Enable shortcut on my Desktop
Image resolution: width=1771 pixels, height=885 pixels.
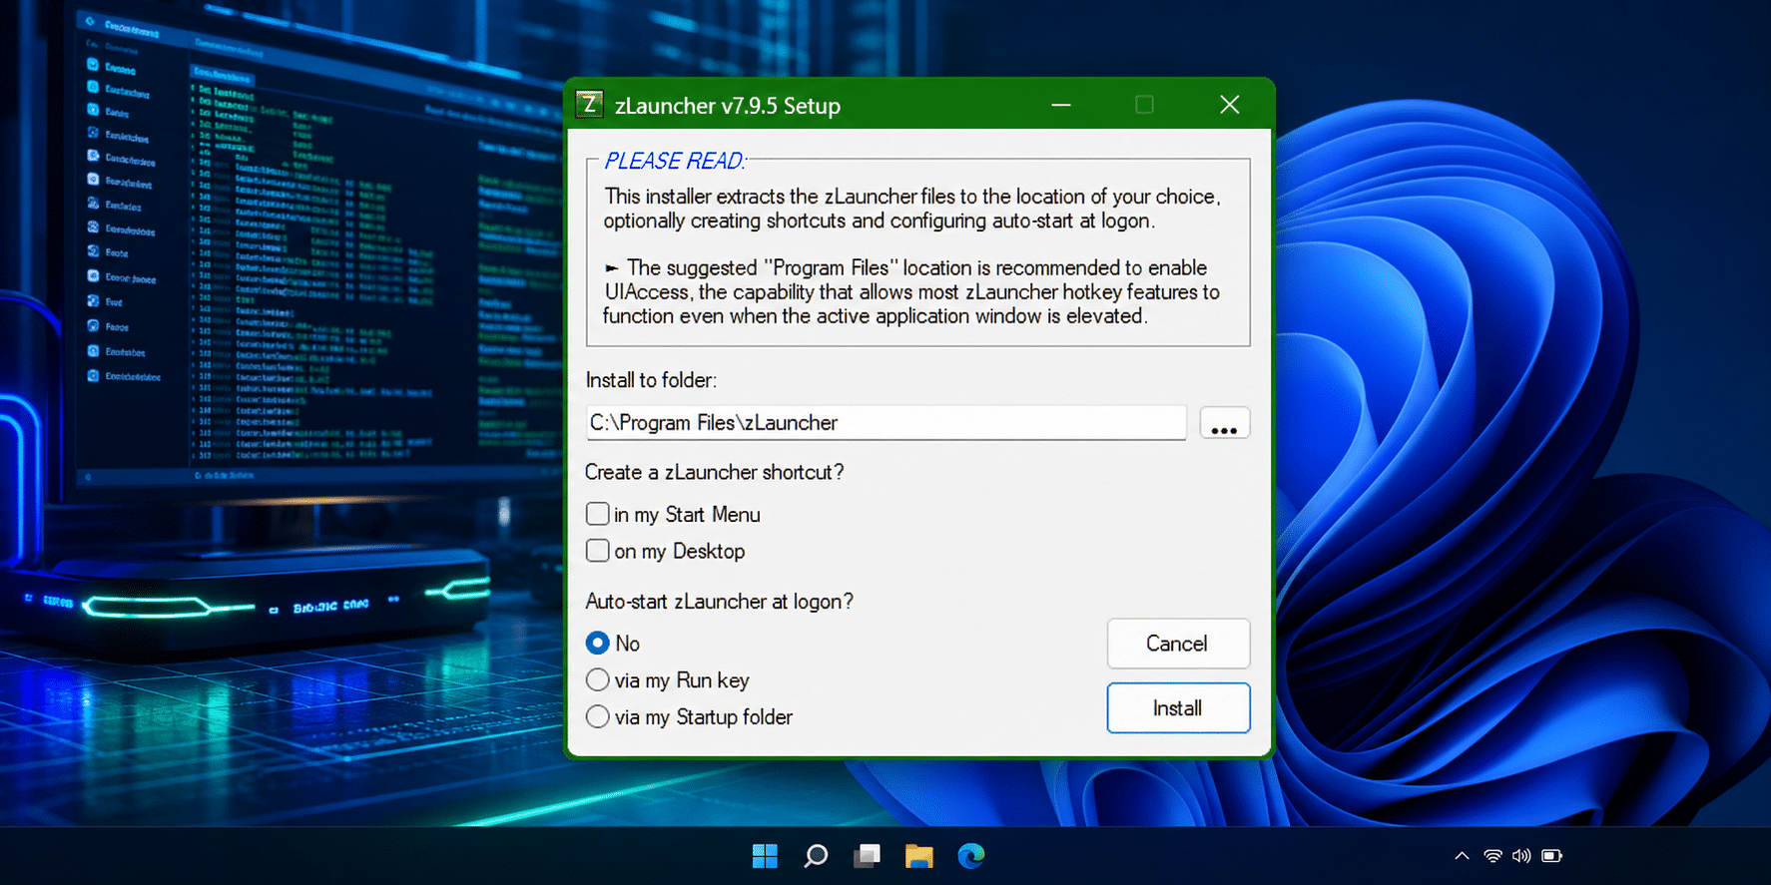point(598,551)
